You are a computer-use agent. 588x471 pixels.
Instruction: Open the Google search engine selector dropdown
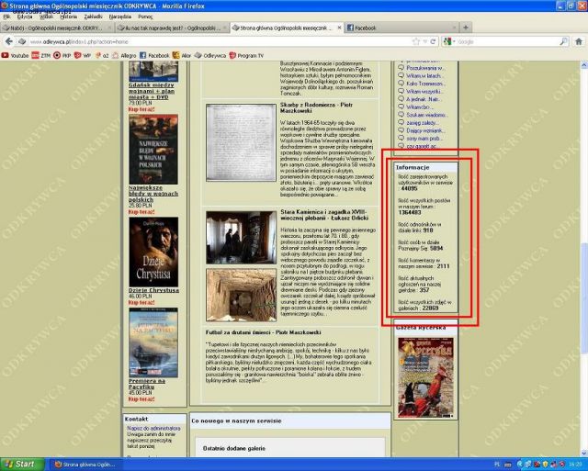coord(447,41)
